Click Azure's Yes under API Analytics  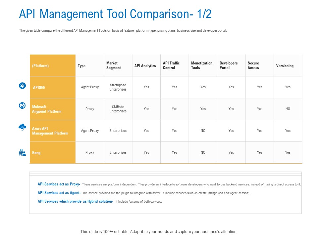click(146, 131)
